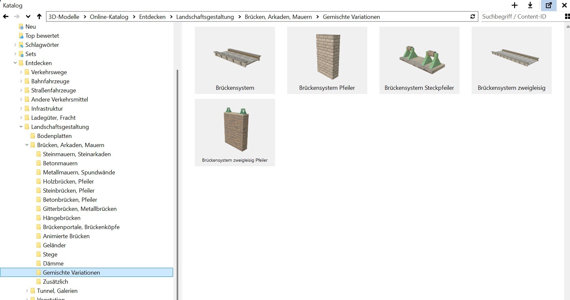This screenshot has height=300, width=570.
Task: Refresh the catalog path listing
Action: 473,17
